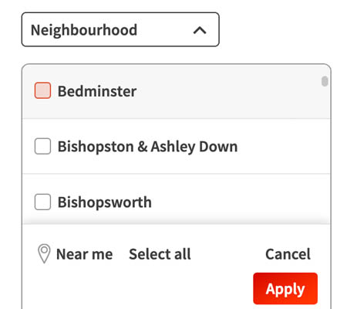Select the Bedminster label text
This screenshot has width=347, height=309.
[97, 91]
